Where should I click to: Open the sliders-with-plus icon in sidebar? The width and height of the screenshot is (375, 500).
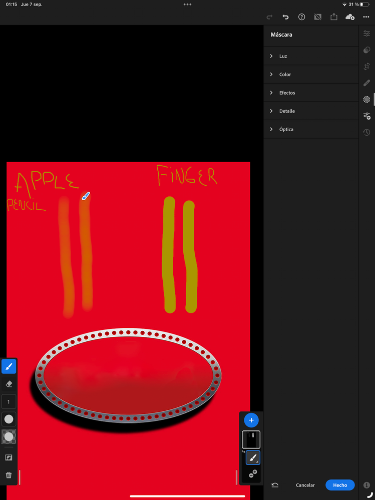point(366,116)
